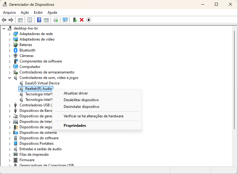Click the black down-arrow toolbar icon
The width and height of the screenshot is (238, 174).
point(89,20)
